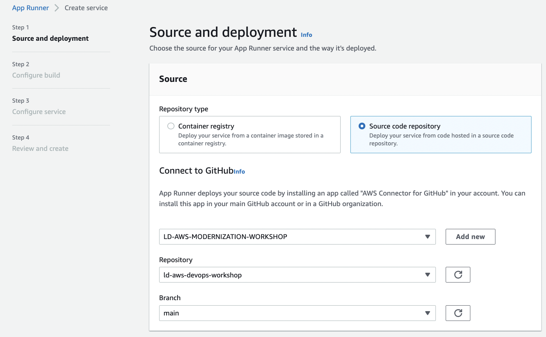This screenshot has height=337, width=546.
Task: Click the Repository type label
Action: click(184, 109)
